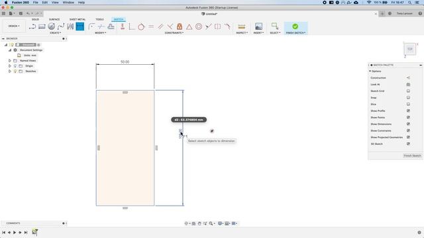Image resolution: width=424 pixels, height=238 pixels.
Task: Open the Create dropdown menu
Action: (x=56, y=32)
